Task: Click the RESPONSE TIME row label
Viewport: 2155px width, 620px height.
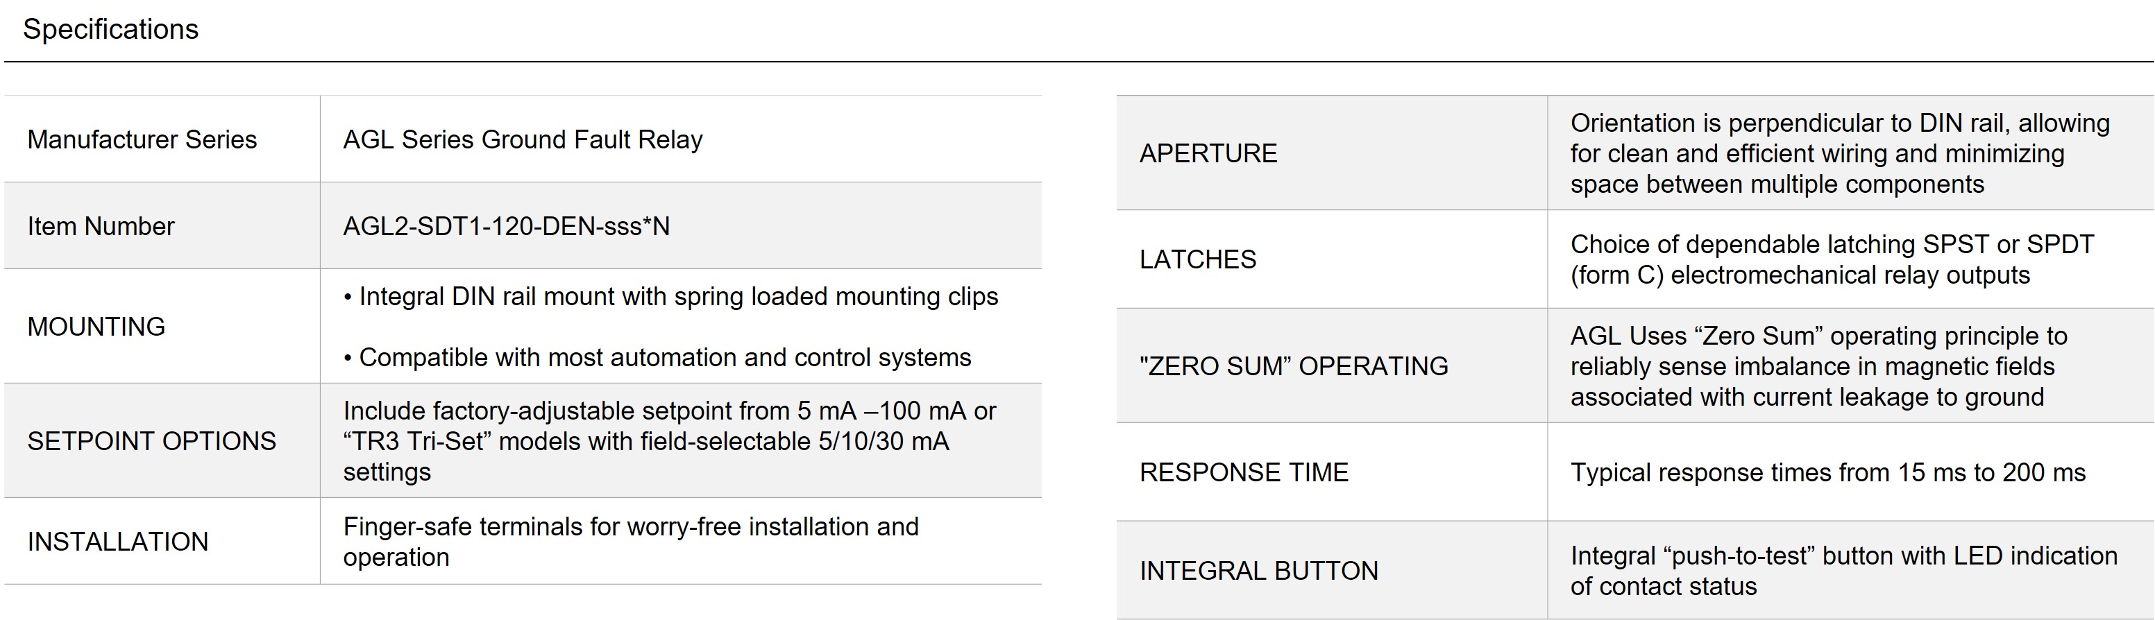Action: click(1243, 473)
